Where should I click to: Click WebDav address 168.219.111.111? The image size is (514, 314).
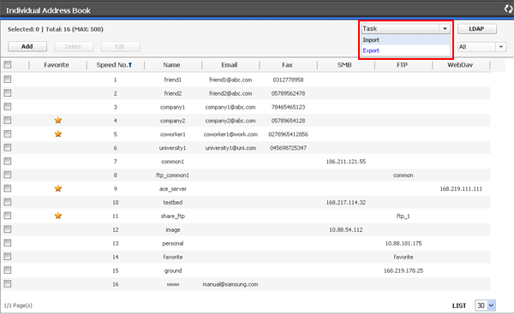461,188
